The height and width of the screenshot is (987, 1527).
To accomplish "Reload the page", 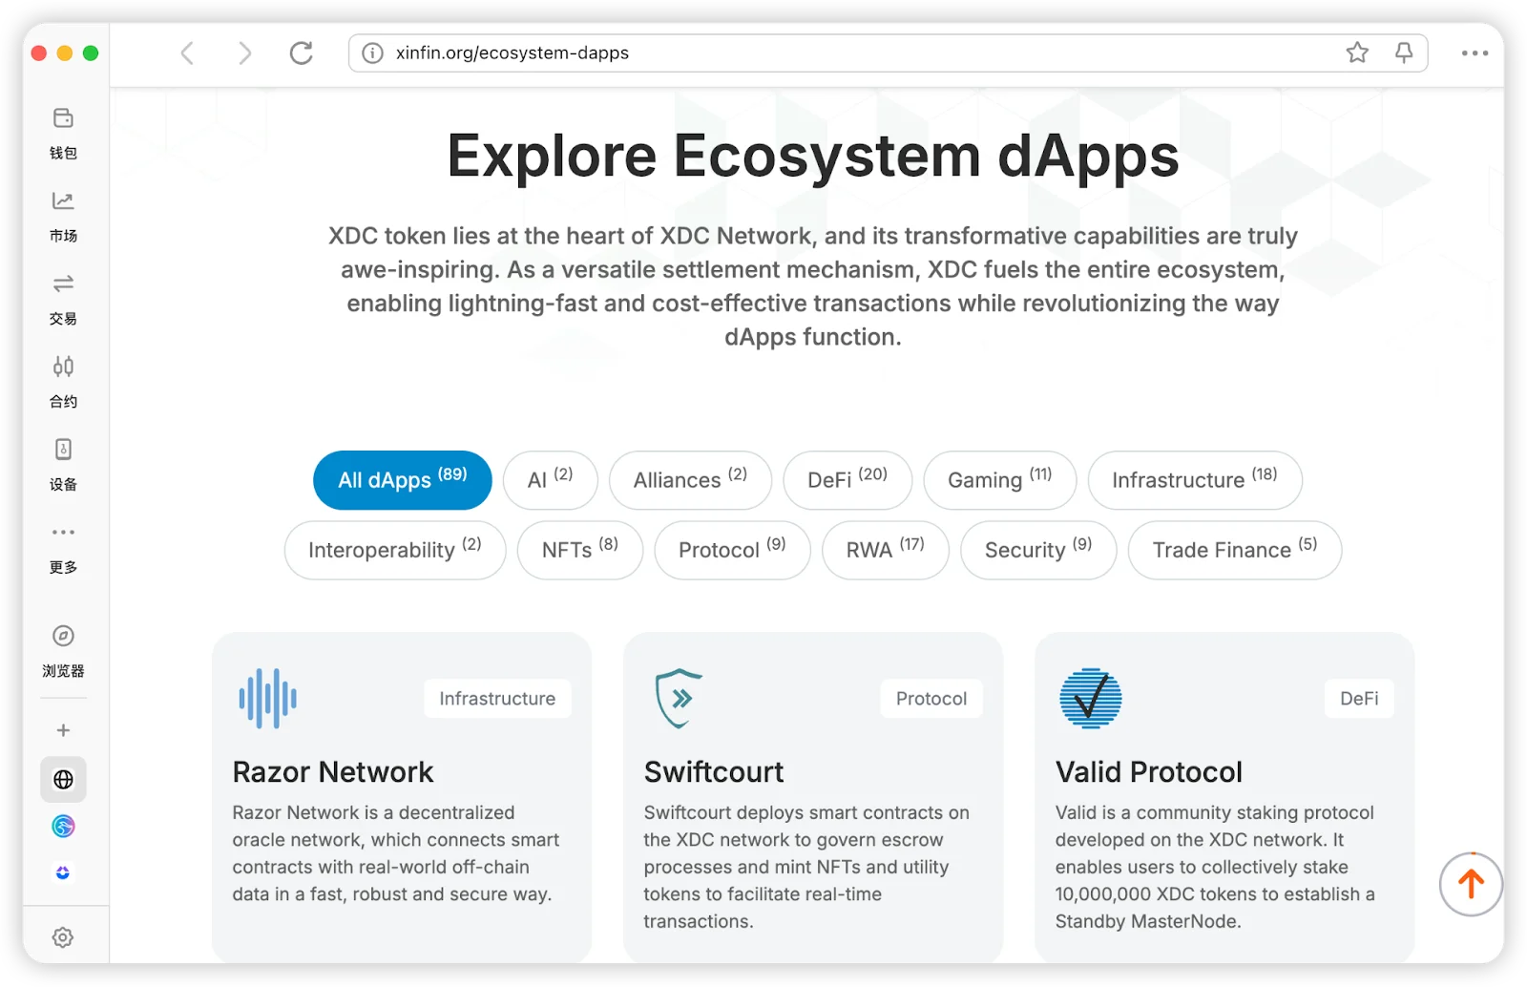I will coord(302,52).
